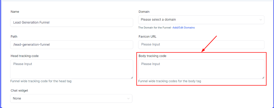Click the Domain dropdown chevron arrow

tap(261, 20)
